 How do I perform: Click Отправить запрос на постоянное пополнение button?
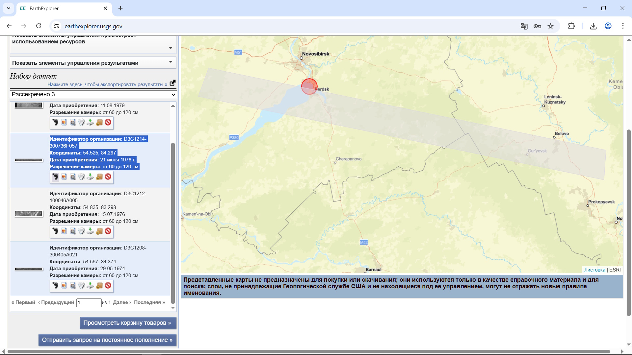pyautogui.click(x=107, y=340)
